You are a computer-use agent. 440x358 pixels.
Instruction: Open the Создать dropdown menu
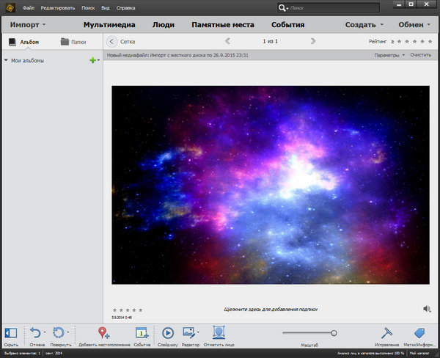pos(362,25)
